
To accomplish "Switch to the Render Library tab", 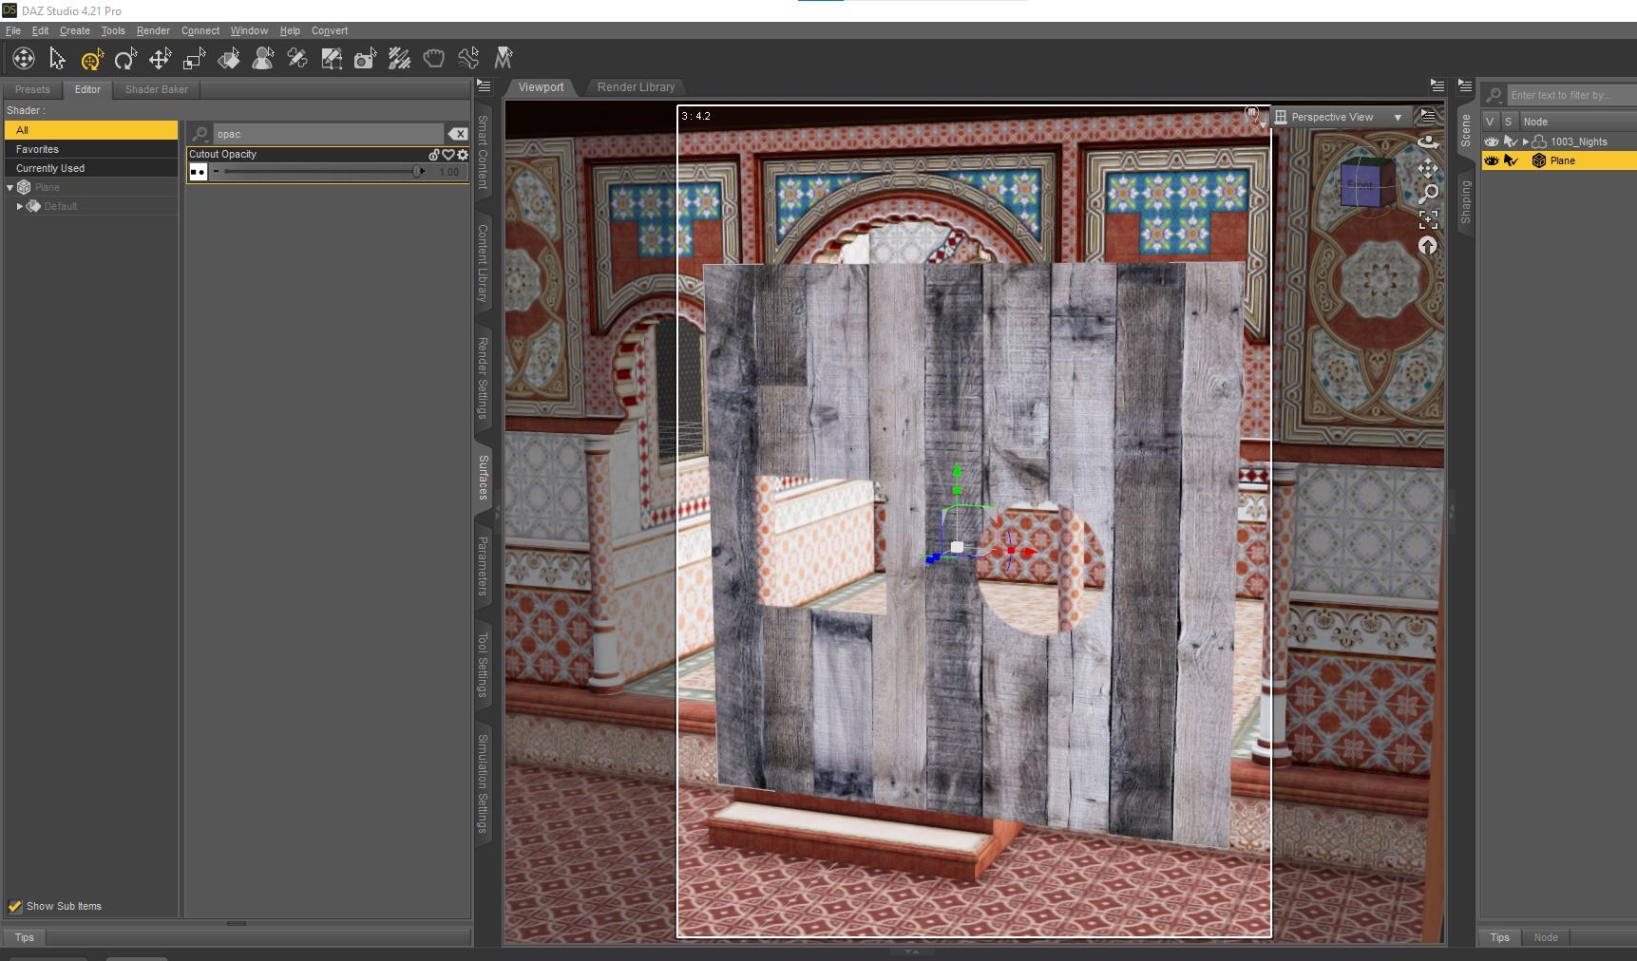I will coord(635,86).
